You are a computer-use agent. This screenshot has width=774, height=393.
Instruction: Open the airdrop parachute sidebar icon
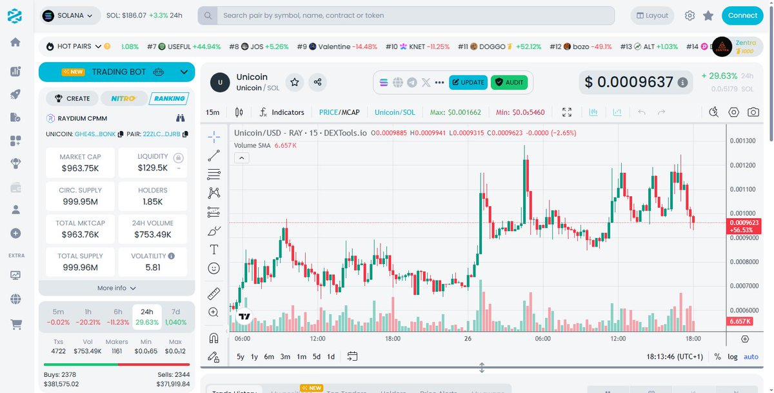click(15, 163)
